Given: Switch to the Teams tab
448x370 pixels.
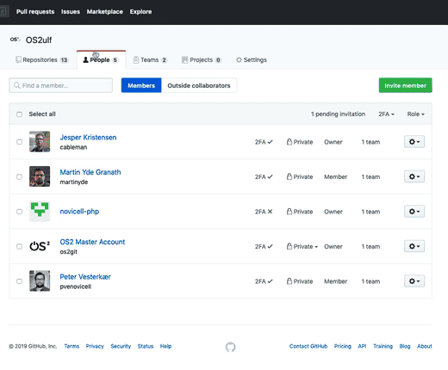Looking at the screenshot, I should pos(150,60).
